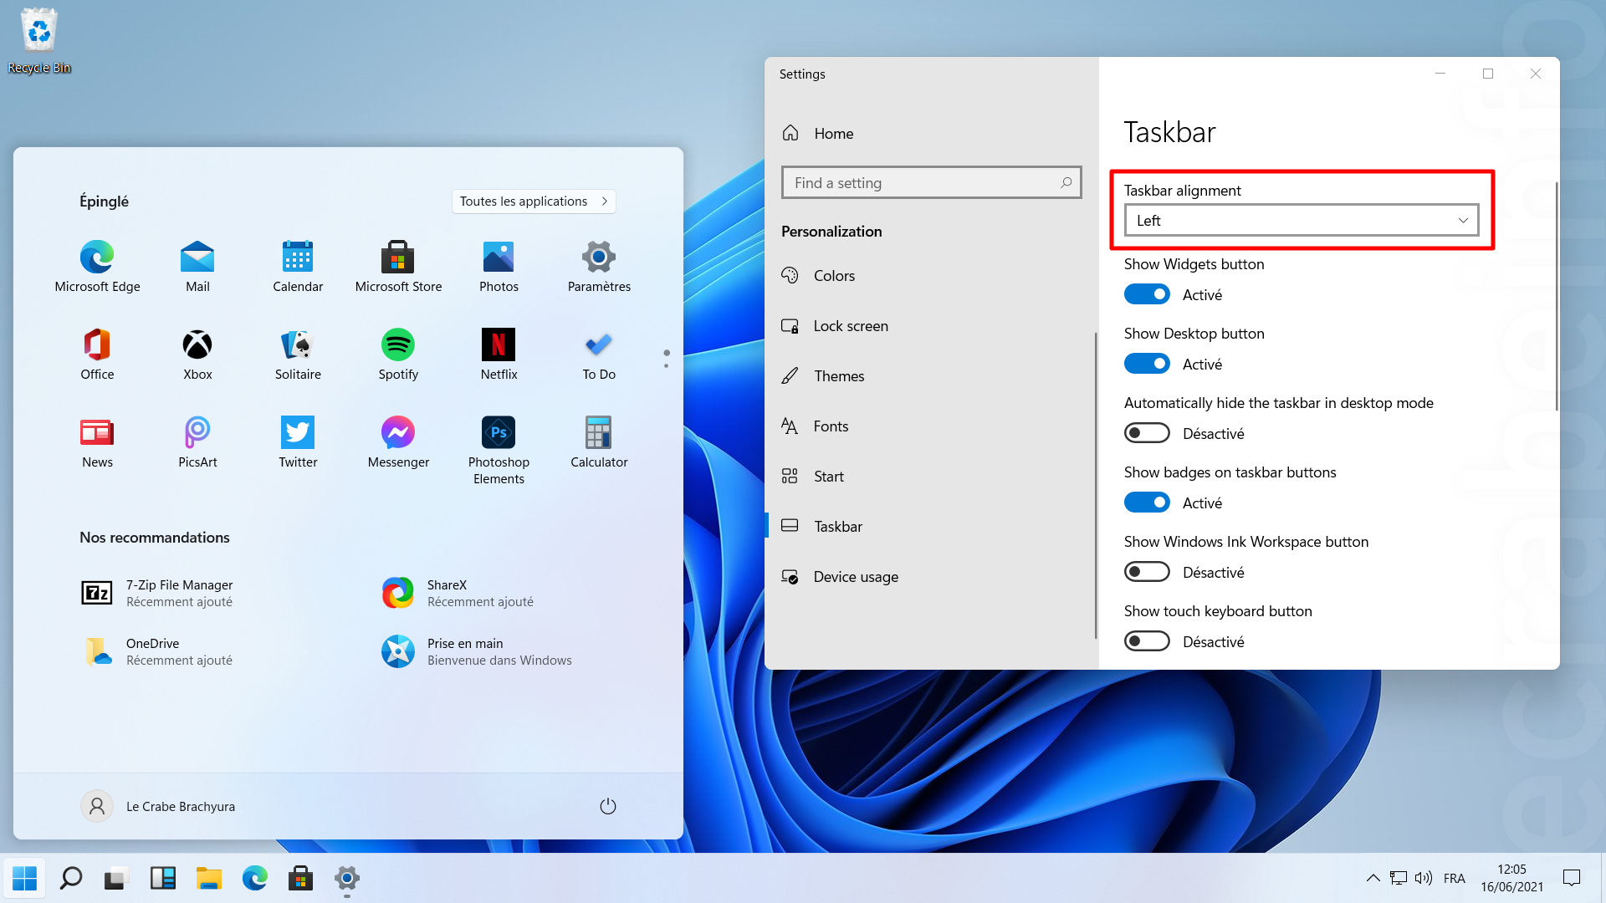Open Microsoft Edge from the taskbar

[254, 878]
